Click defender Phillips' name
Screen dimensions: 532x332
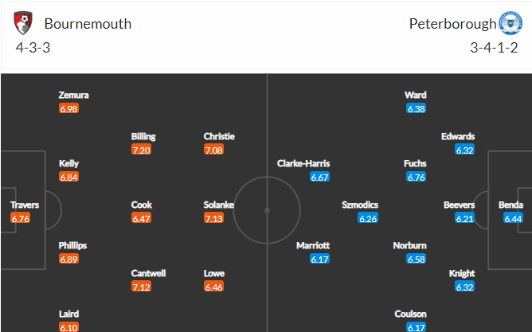[x=72, y=245]
